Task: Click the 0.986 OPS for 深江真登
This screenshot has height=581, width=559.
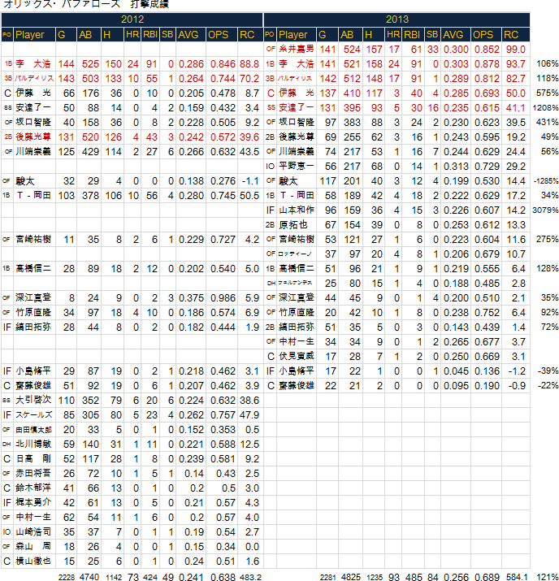Action: [223, 298]
